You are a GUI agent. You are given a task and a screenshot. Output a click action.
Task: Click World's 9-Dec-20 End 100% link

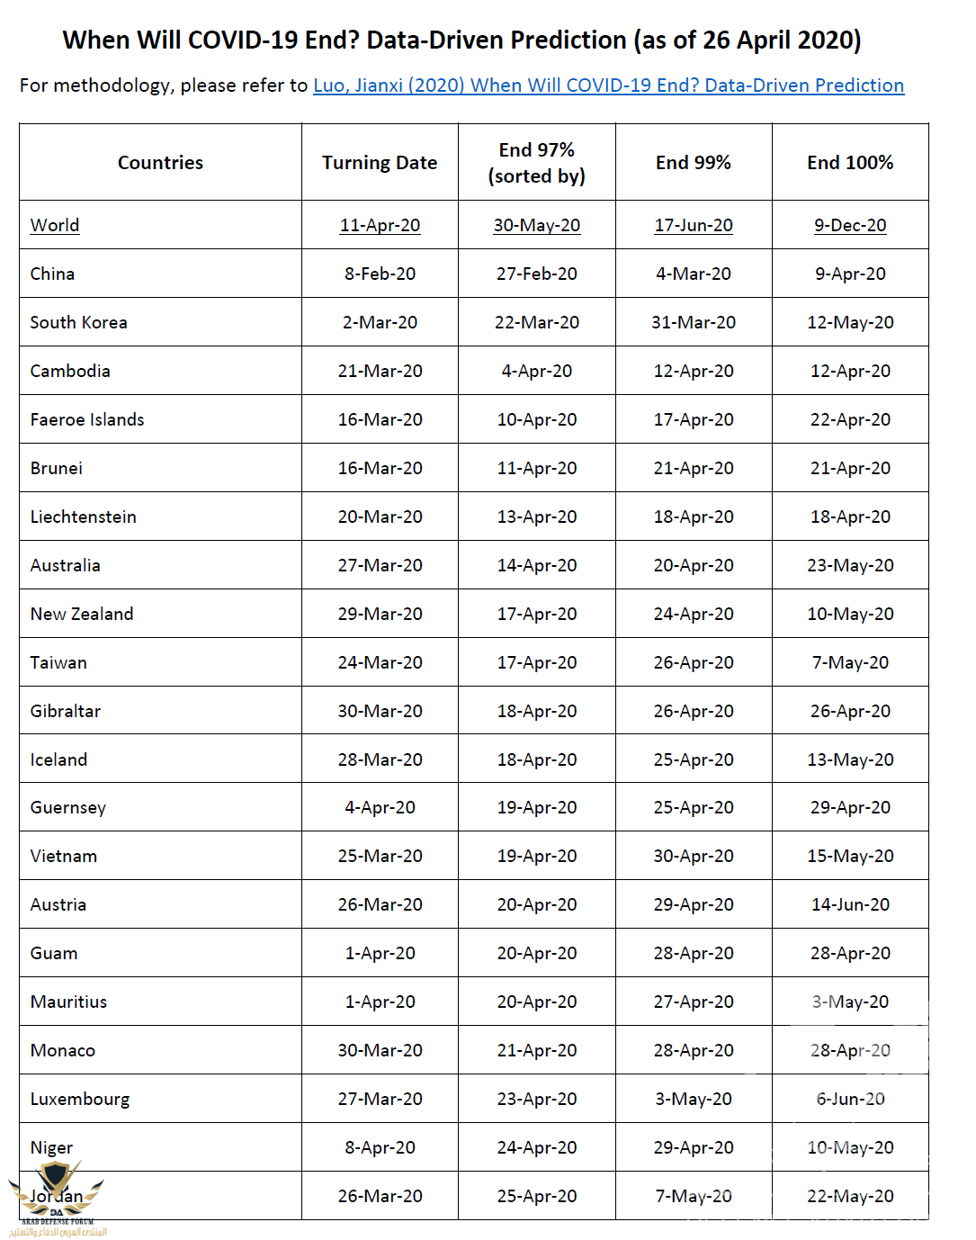point(850,225)
